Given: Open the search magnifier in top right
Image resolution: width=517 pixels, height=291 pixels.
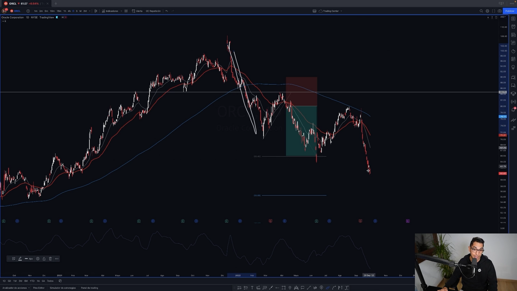Looking at the screenshot, I should pyautogui.click(x=481, y=11).
